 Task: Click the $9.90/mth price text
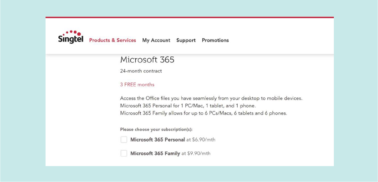pos(199,153)
